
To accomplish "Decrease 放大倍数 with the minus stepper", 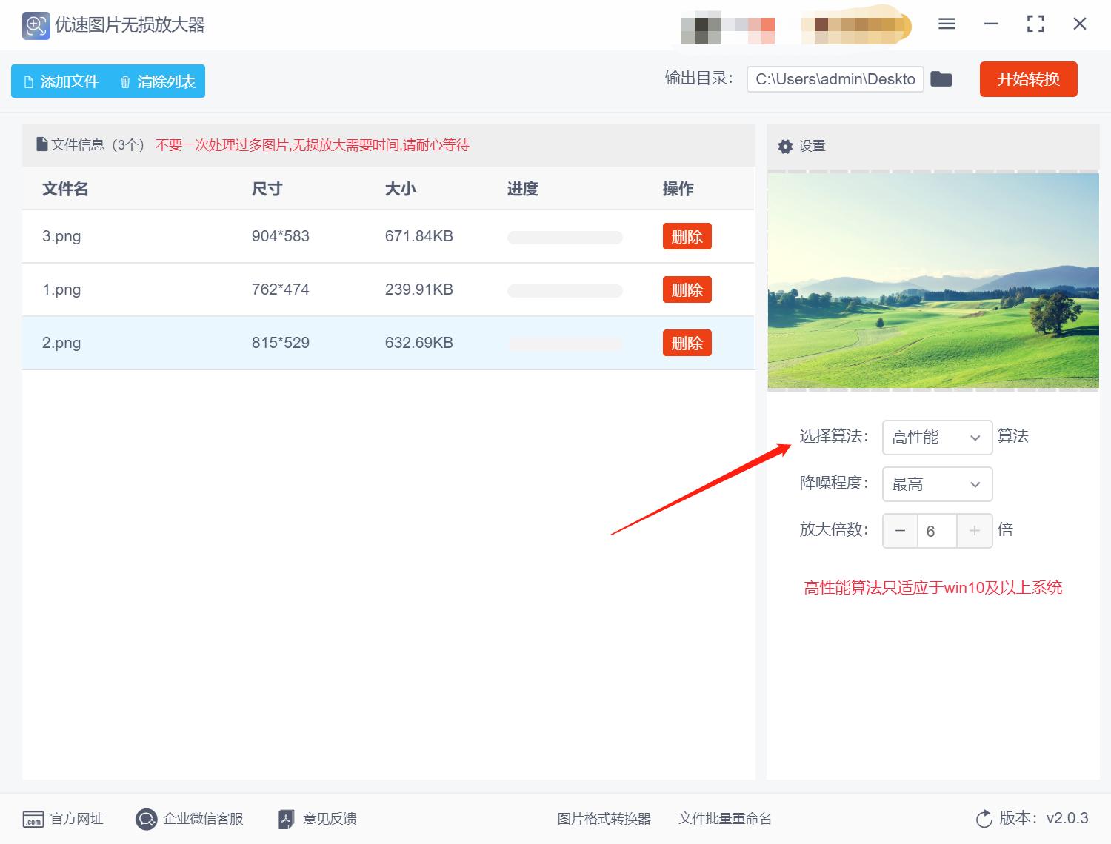I will tap(899, 531).
